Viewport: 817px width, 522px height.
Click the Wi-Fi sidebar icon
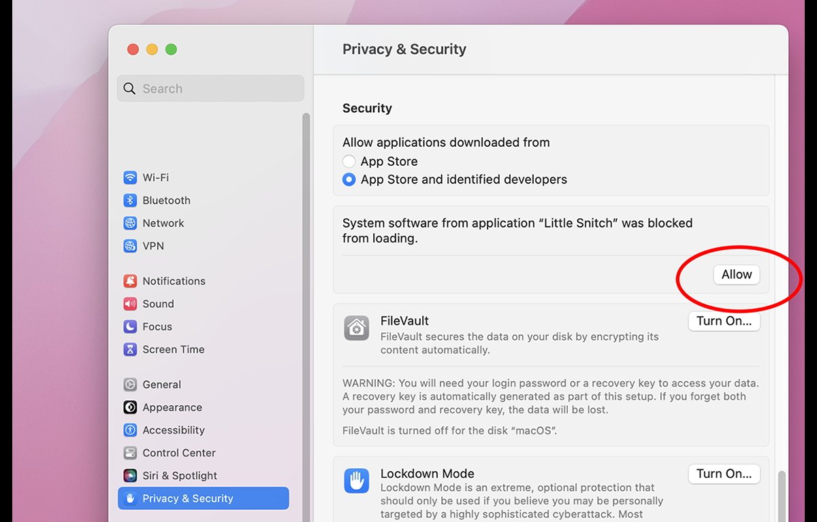coord(130,177)
